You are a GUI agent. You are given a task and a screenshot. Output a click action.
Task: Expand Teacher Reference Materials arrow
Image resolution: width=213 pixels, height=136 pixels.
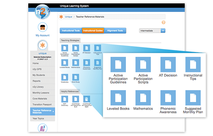click(x=53, y=112)
